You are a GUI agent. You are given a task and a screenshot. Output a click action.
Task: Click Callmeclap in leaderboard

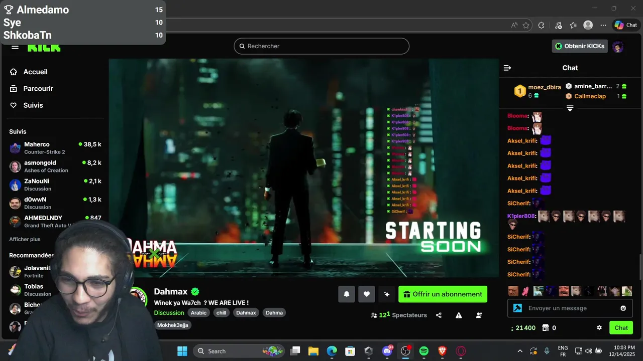point(590,96)
